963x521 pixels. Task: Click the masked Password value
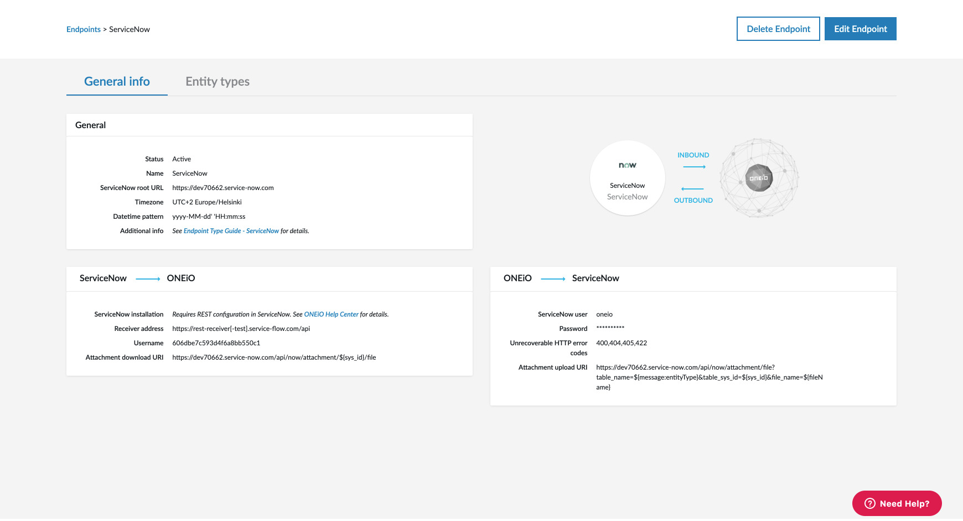coord(610,329)
